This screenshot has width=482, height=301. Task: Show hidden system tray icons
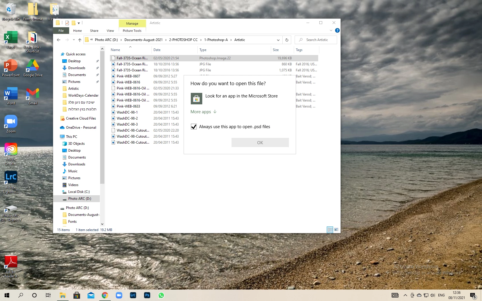pyautogui.click(x=405, y=295)
